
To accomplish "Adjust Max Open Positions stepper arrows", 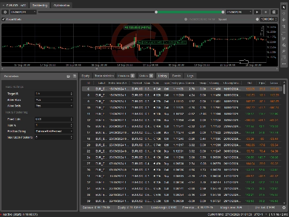I will point(71,137).
